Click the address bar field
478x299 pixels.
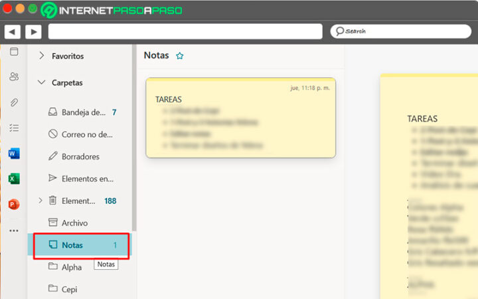point(185,31)
